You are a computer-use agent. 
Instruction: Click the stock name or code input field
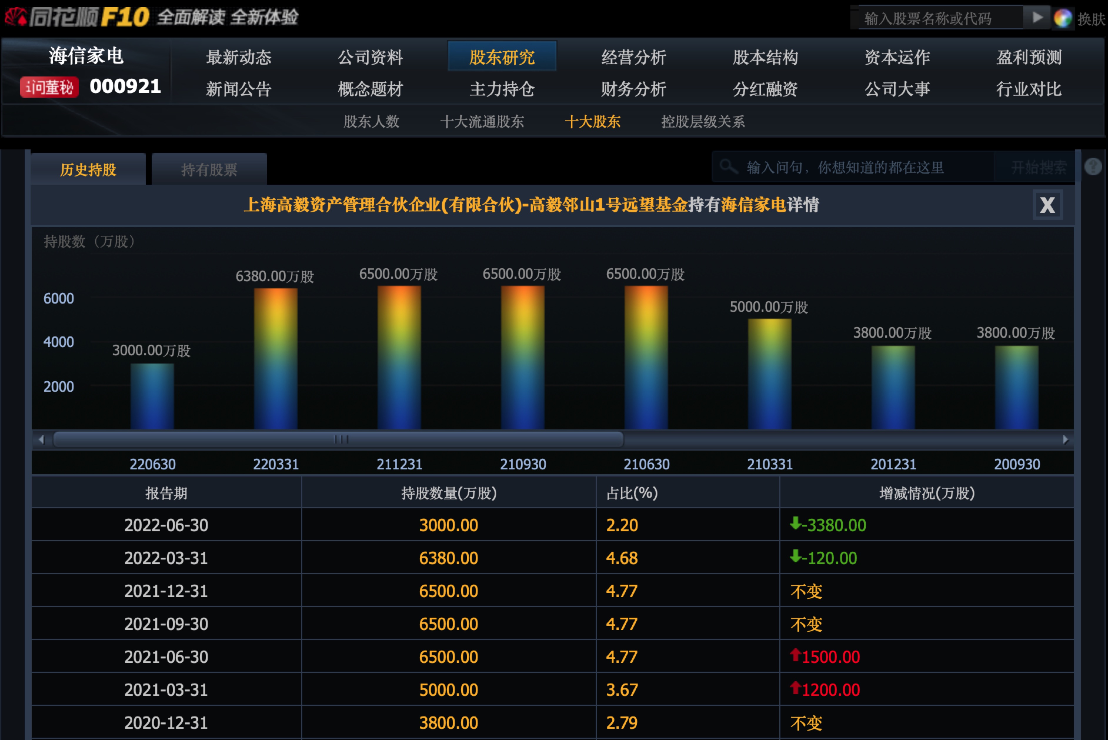coord(941,18)
